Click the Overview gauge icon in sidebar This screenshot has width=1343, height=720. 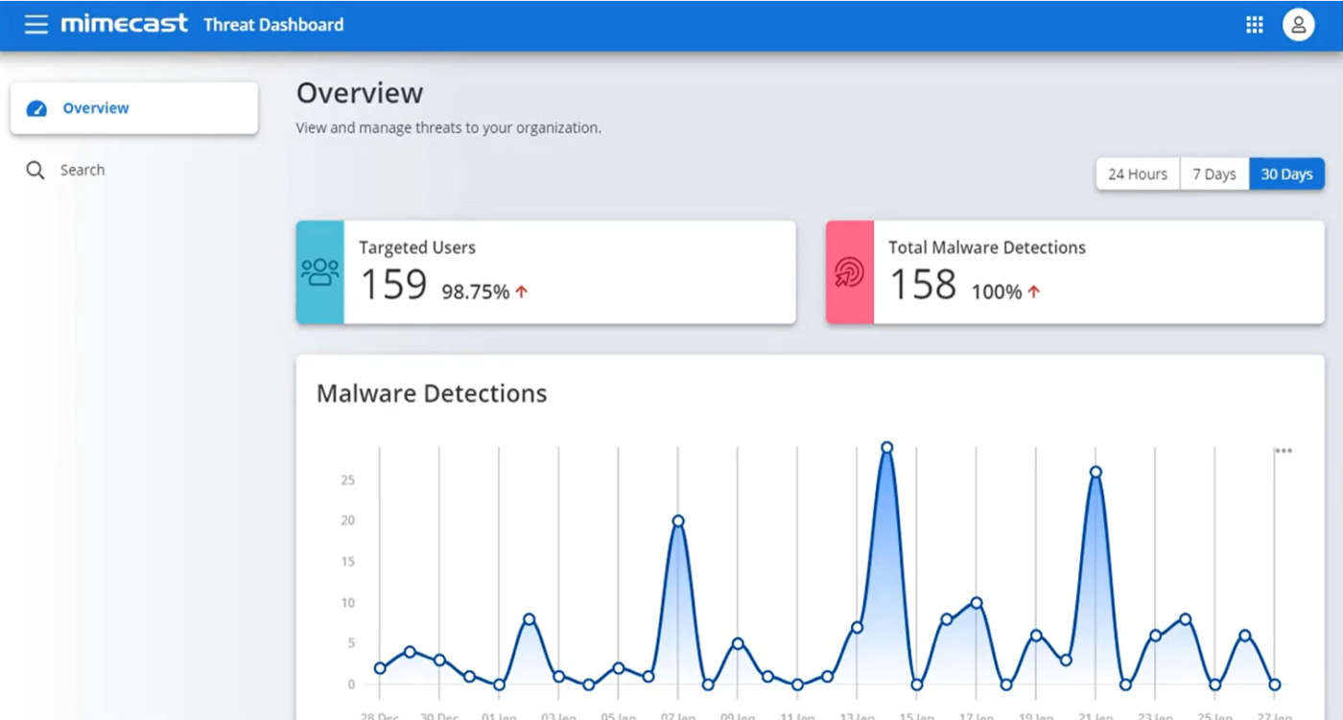pyautogui.click(x=36, y=108)
